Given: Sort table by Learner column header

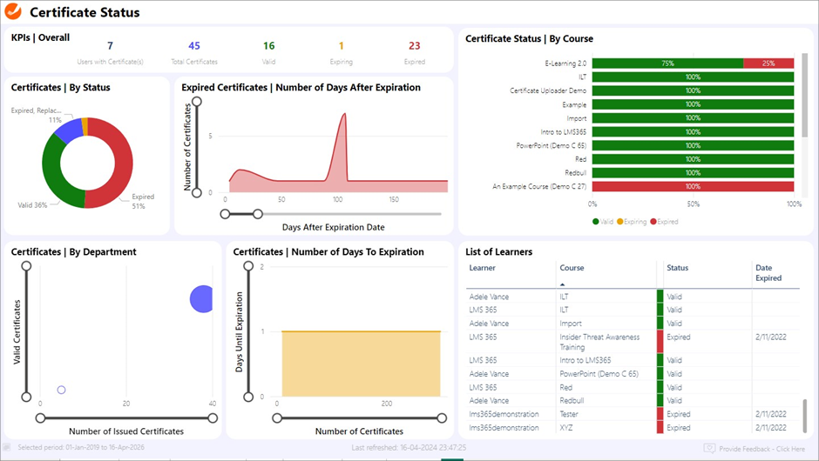Looking at the screenshot, I should 482,268.
